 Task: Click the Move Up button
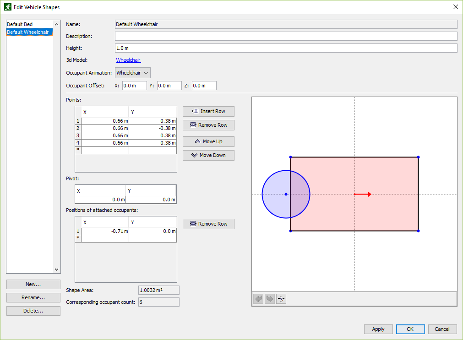coord(208,142)
